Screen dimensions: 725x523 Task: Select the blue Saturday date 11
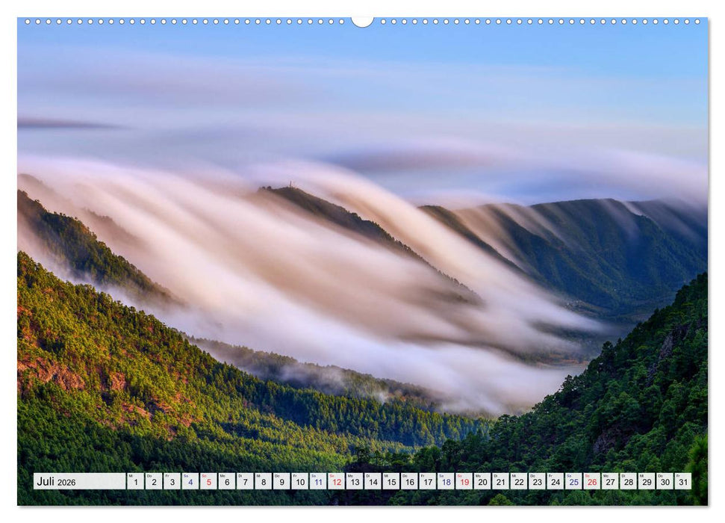[x=319, y=481]
